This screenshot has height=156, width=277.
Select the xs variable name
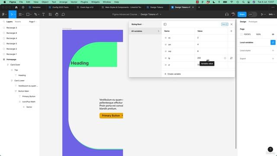coord(169,38)
